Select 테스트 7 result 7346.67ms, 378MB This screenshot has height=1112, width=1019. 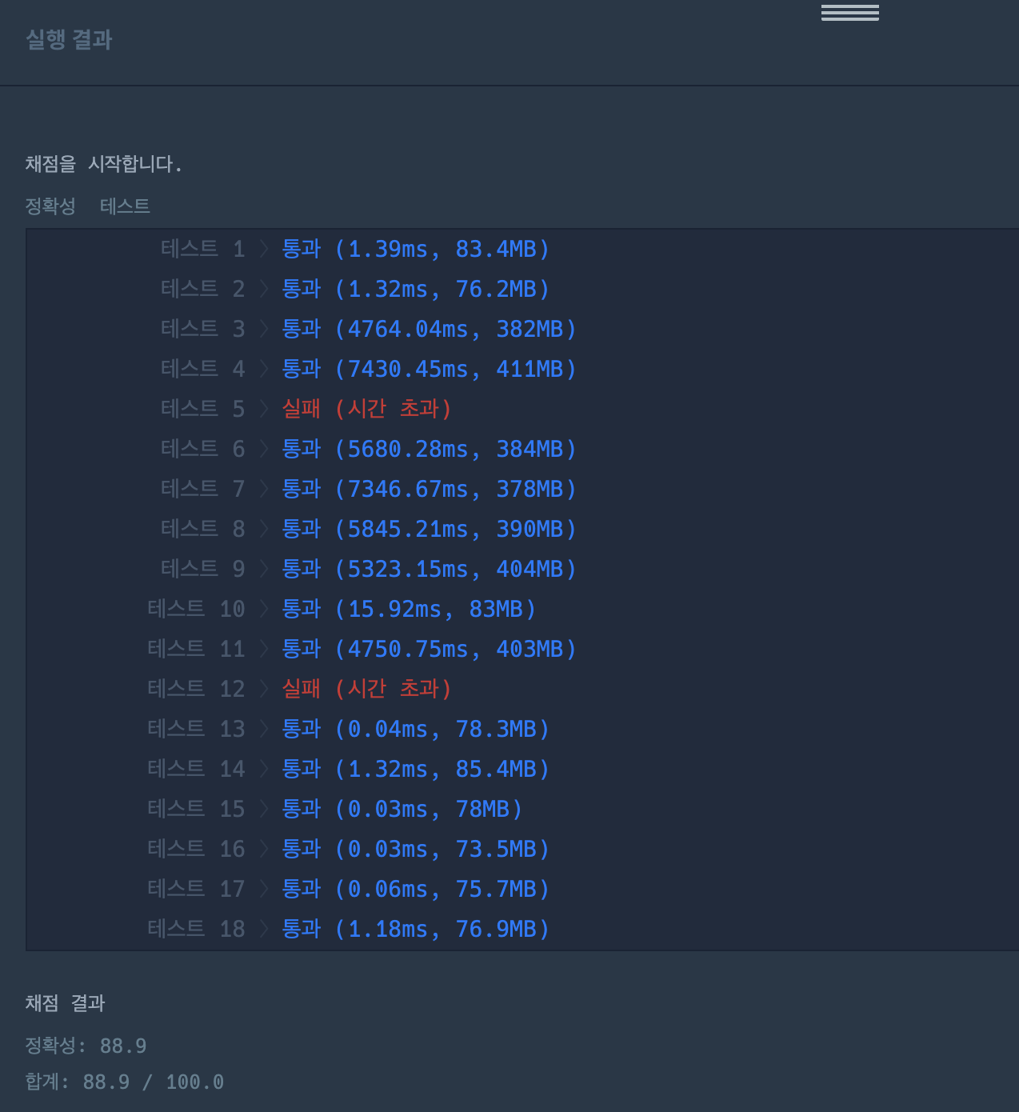[x=430, y=489]
